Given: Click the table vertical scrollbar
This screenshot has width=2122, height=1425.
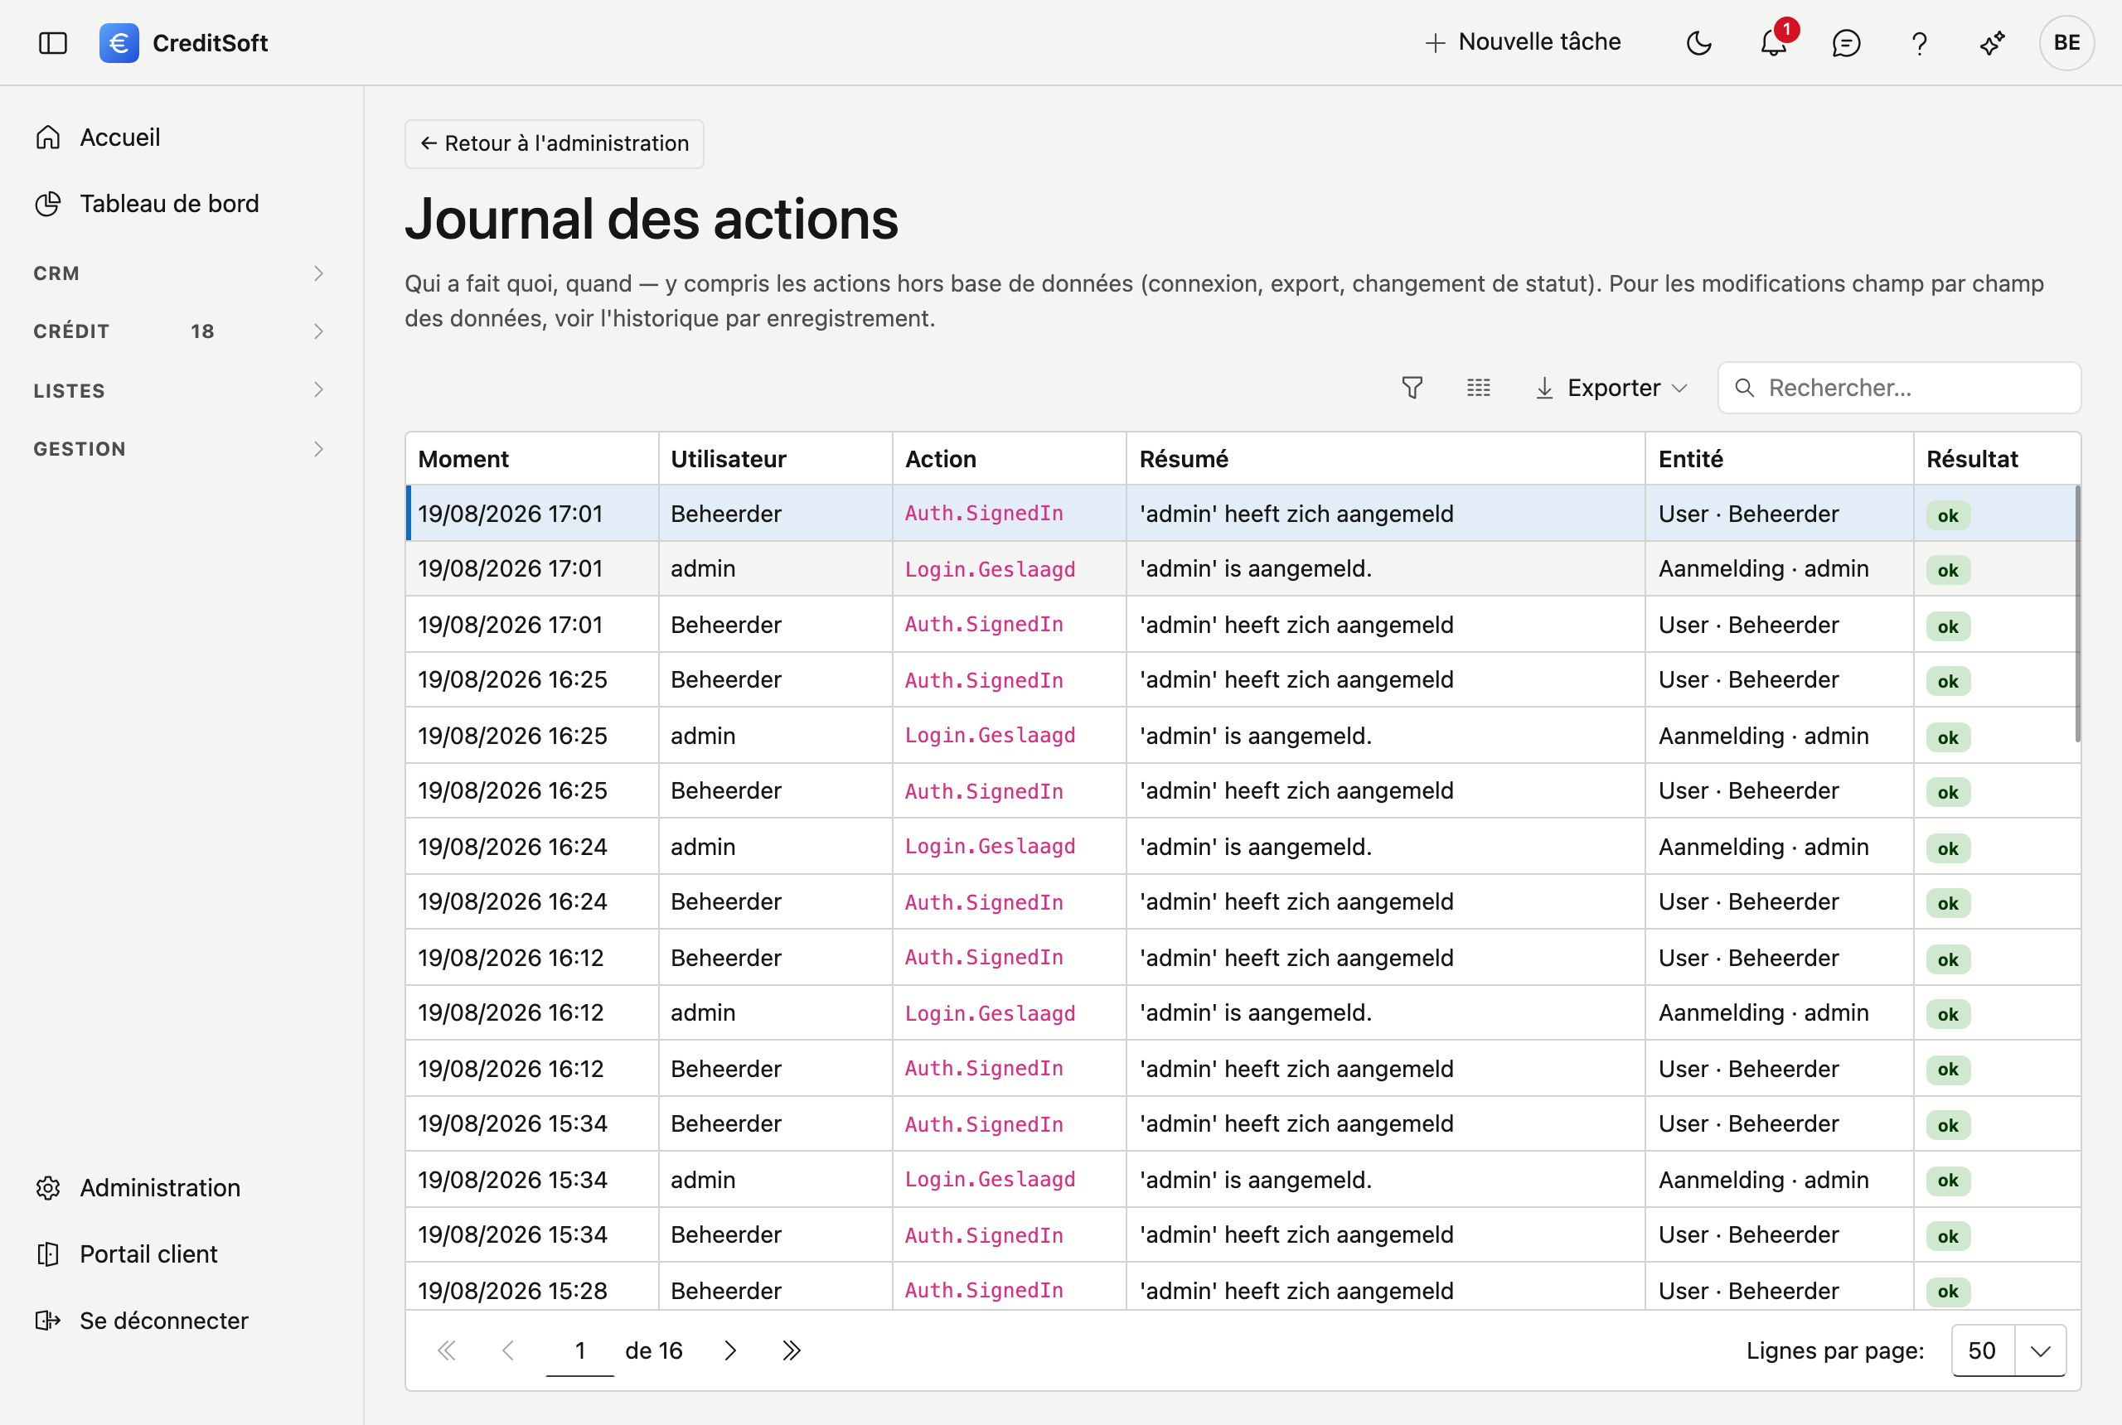Looking at the screenshot, I should (2077, 615).
